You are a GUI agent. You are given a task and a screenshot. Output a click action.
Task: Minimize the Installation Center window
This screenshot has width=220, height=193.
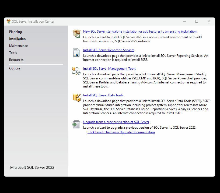(x=184, y=21)
